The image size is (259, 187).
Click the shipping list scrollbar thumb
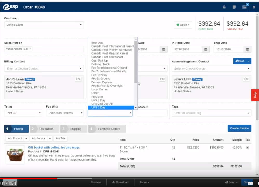click(136, 62)
